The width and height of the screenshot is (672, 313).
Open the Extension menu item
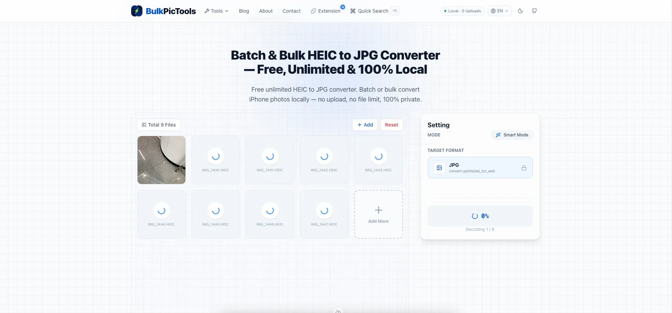pyautogui.click(x=326, y=11)
